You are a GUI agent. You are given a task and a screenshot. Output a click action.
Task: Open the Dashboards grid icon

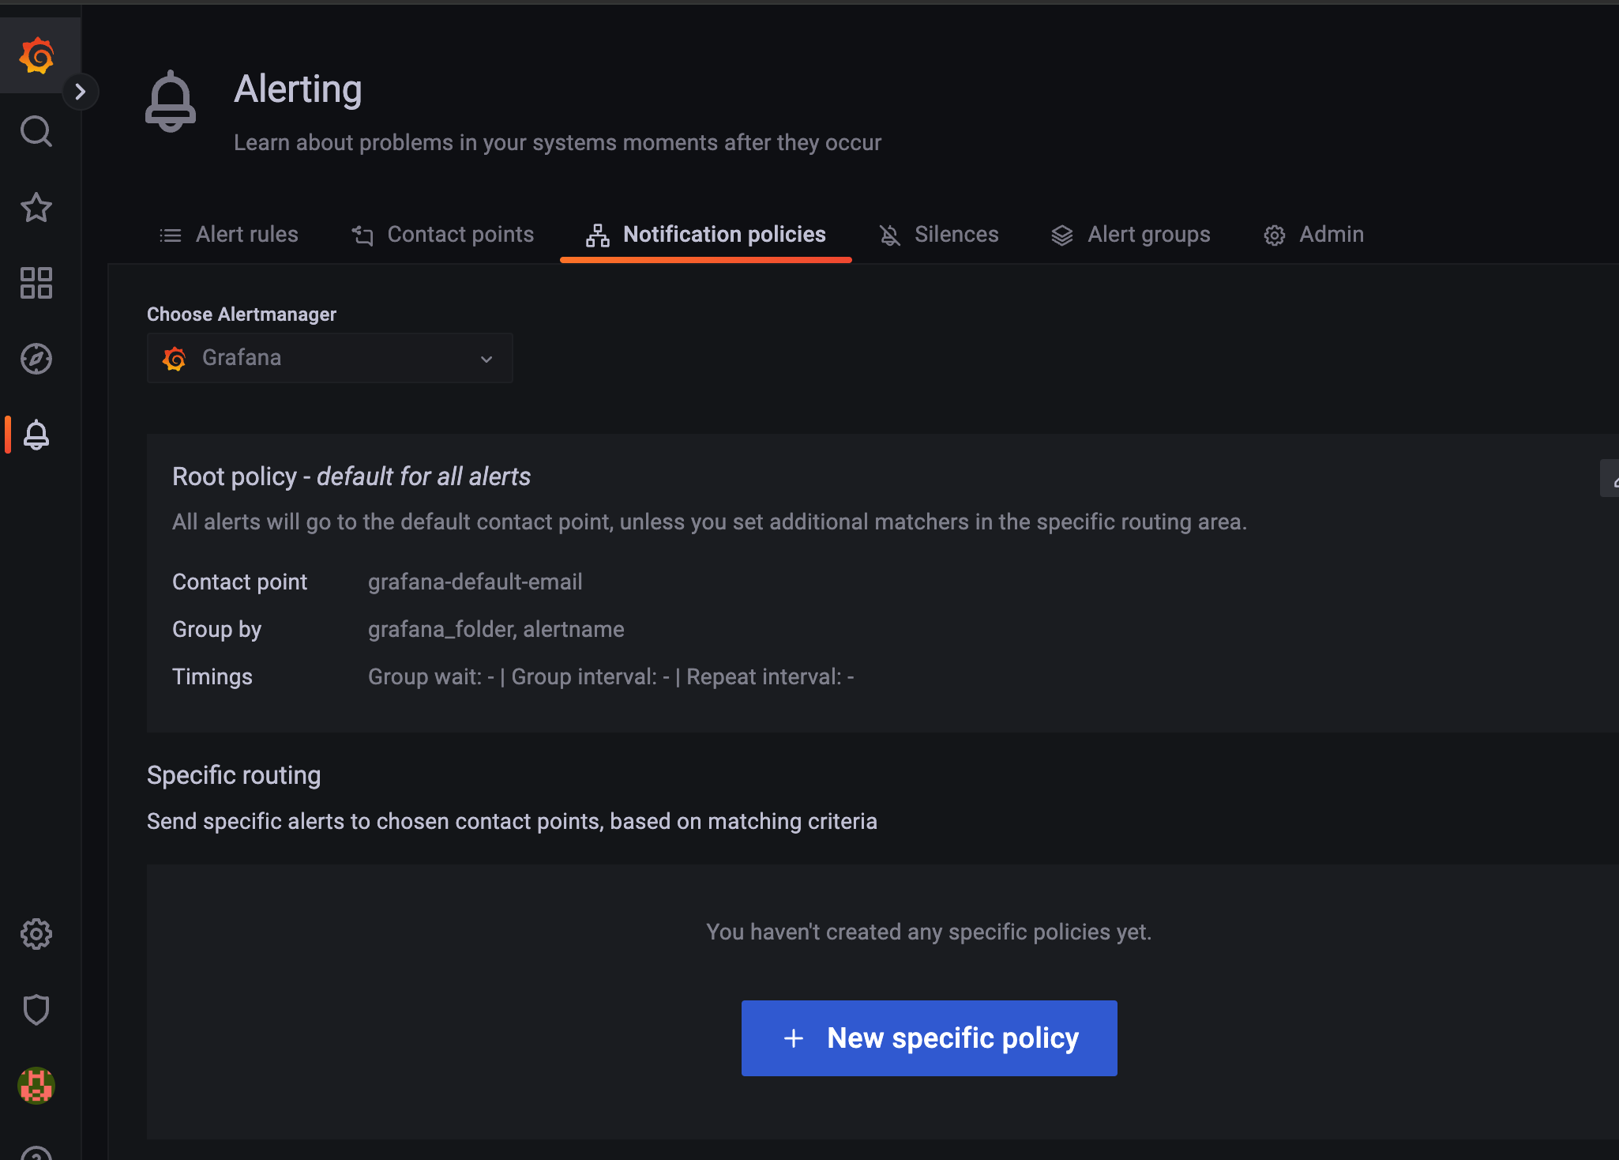(36, 283)
